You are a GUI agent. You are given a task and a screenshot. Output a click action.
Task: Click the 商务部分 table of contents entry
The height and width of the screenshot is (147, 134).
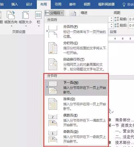tap(123, 120)
